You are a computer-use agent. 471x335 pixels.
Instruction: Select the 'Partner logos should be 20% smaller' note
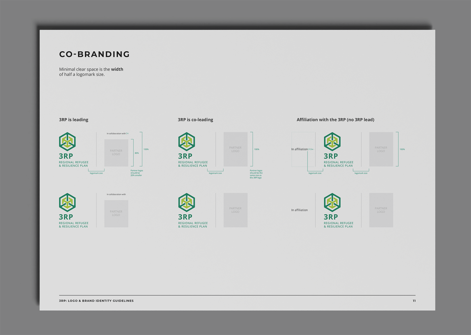pos(137,173)
